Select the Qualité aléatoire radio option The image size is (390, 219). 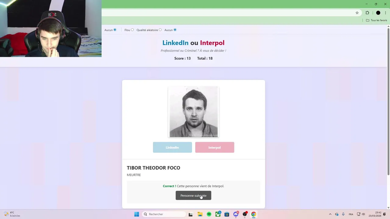pos(160,30)
